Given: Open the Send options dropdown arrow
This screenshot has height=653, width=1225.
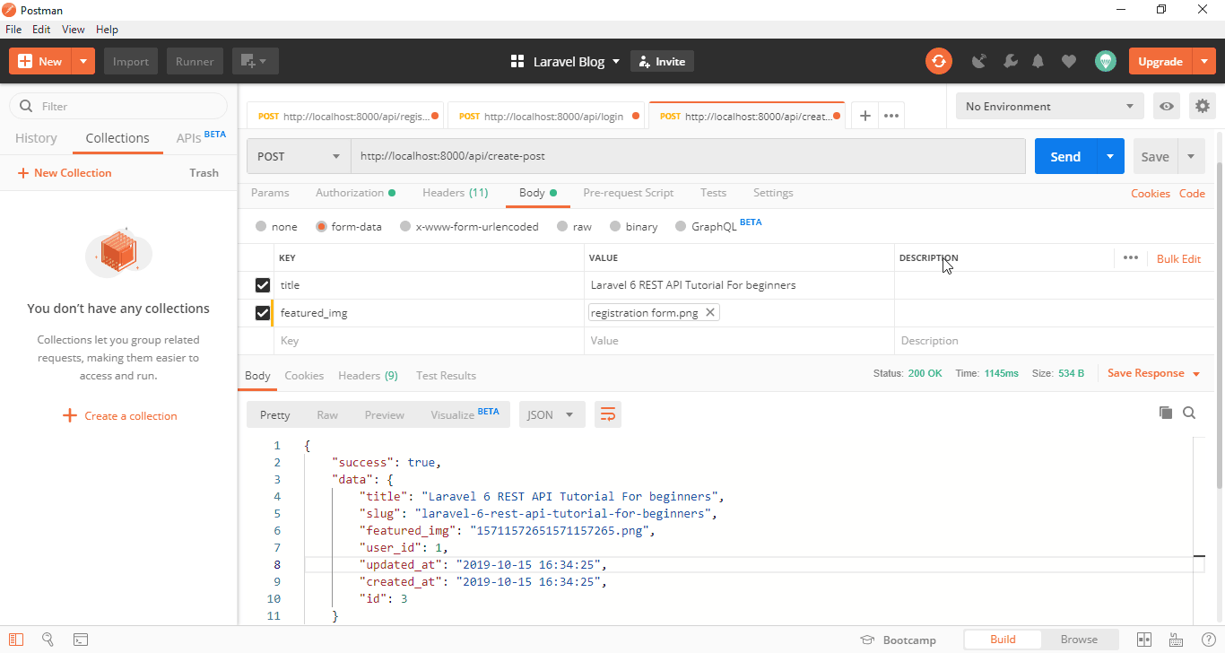Looking at the screenshot, I should 1110,156.
